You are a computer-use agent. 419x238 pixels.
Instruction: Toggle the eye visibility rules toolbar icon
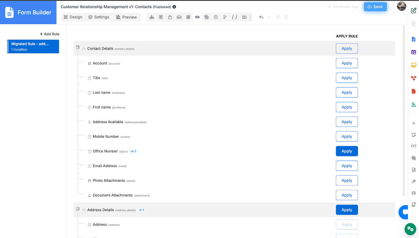tap(197, 17)
